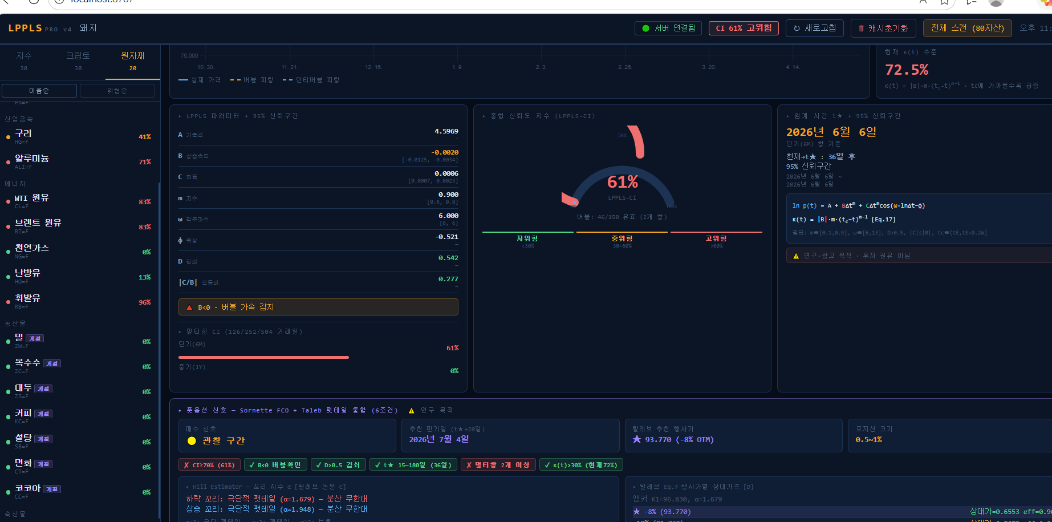This screenshot has height=522, width=1052.
Task: Click the 고위험 risk level segment
Action: (x=716, y=240)
